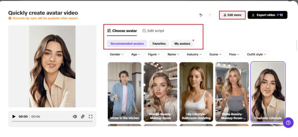Viewport: 298px width, 137px height.
Task: Enter fullscreen preview mode
Action: click(90, 117)
